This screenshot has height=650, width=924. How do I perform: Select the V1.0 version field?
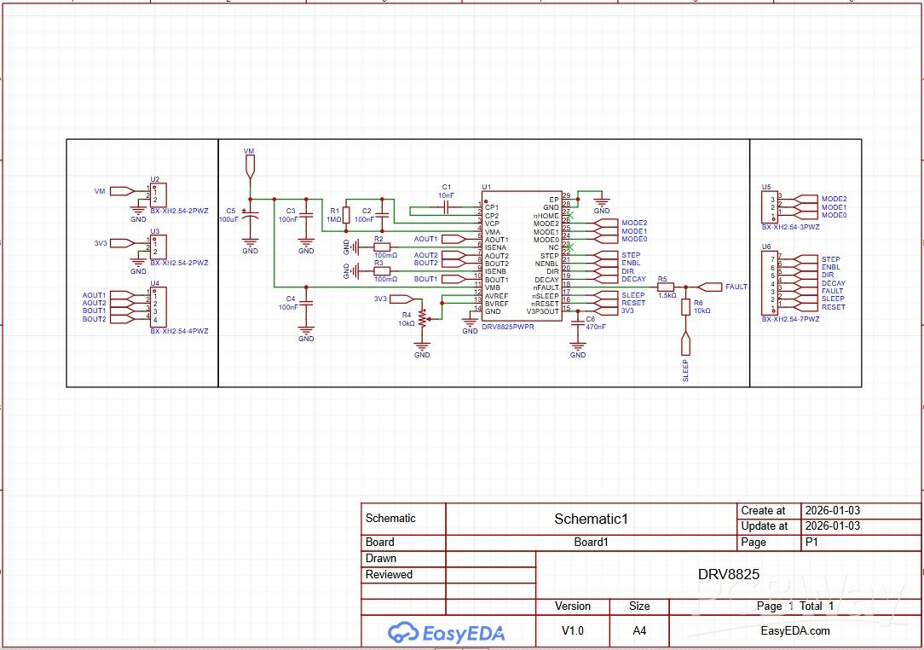click(x=573, y=631)
